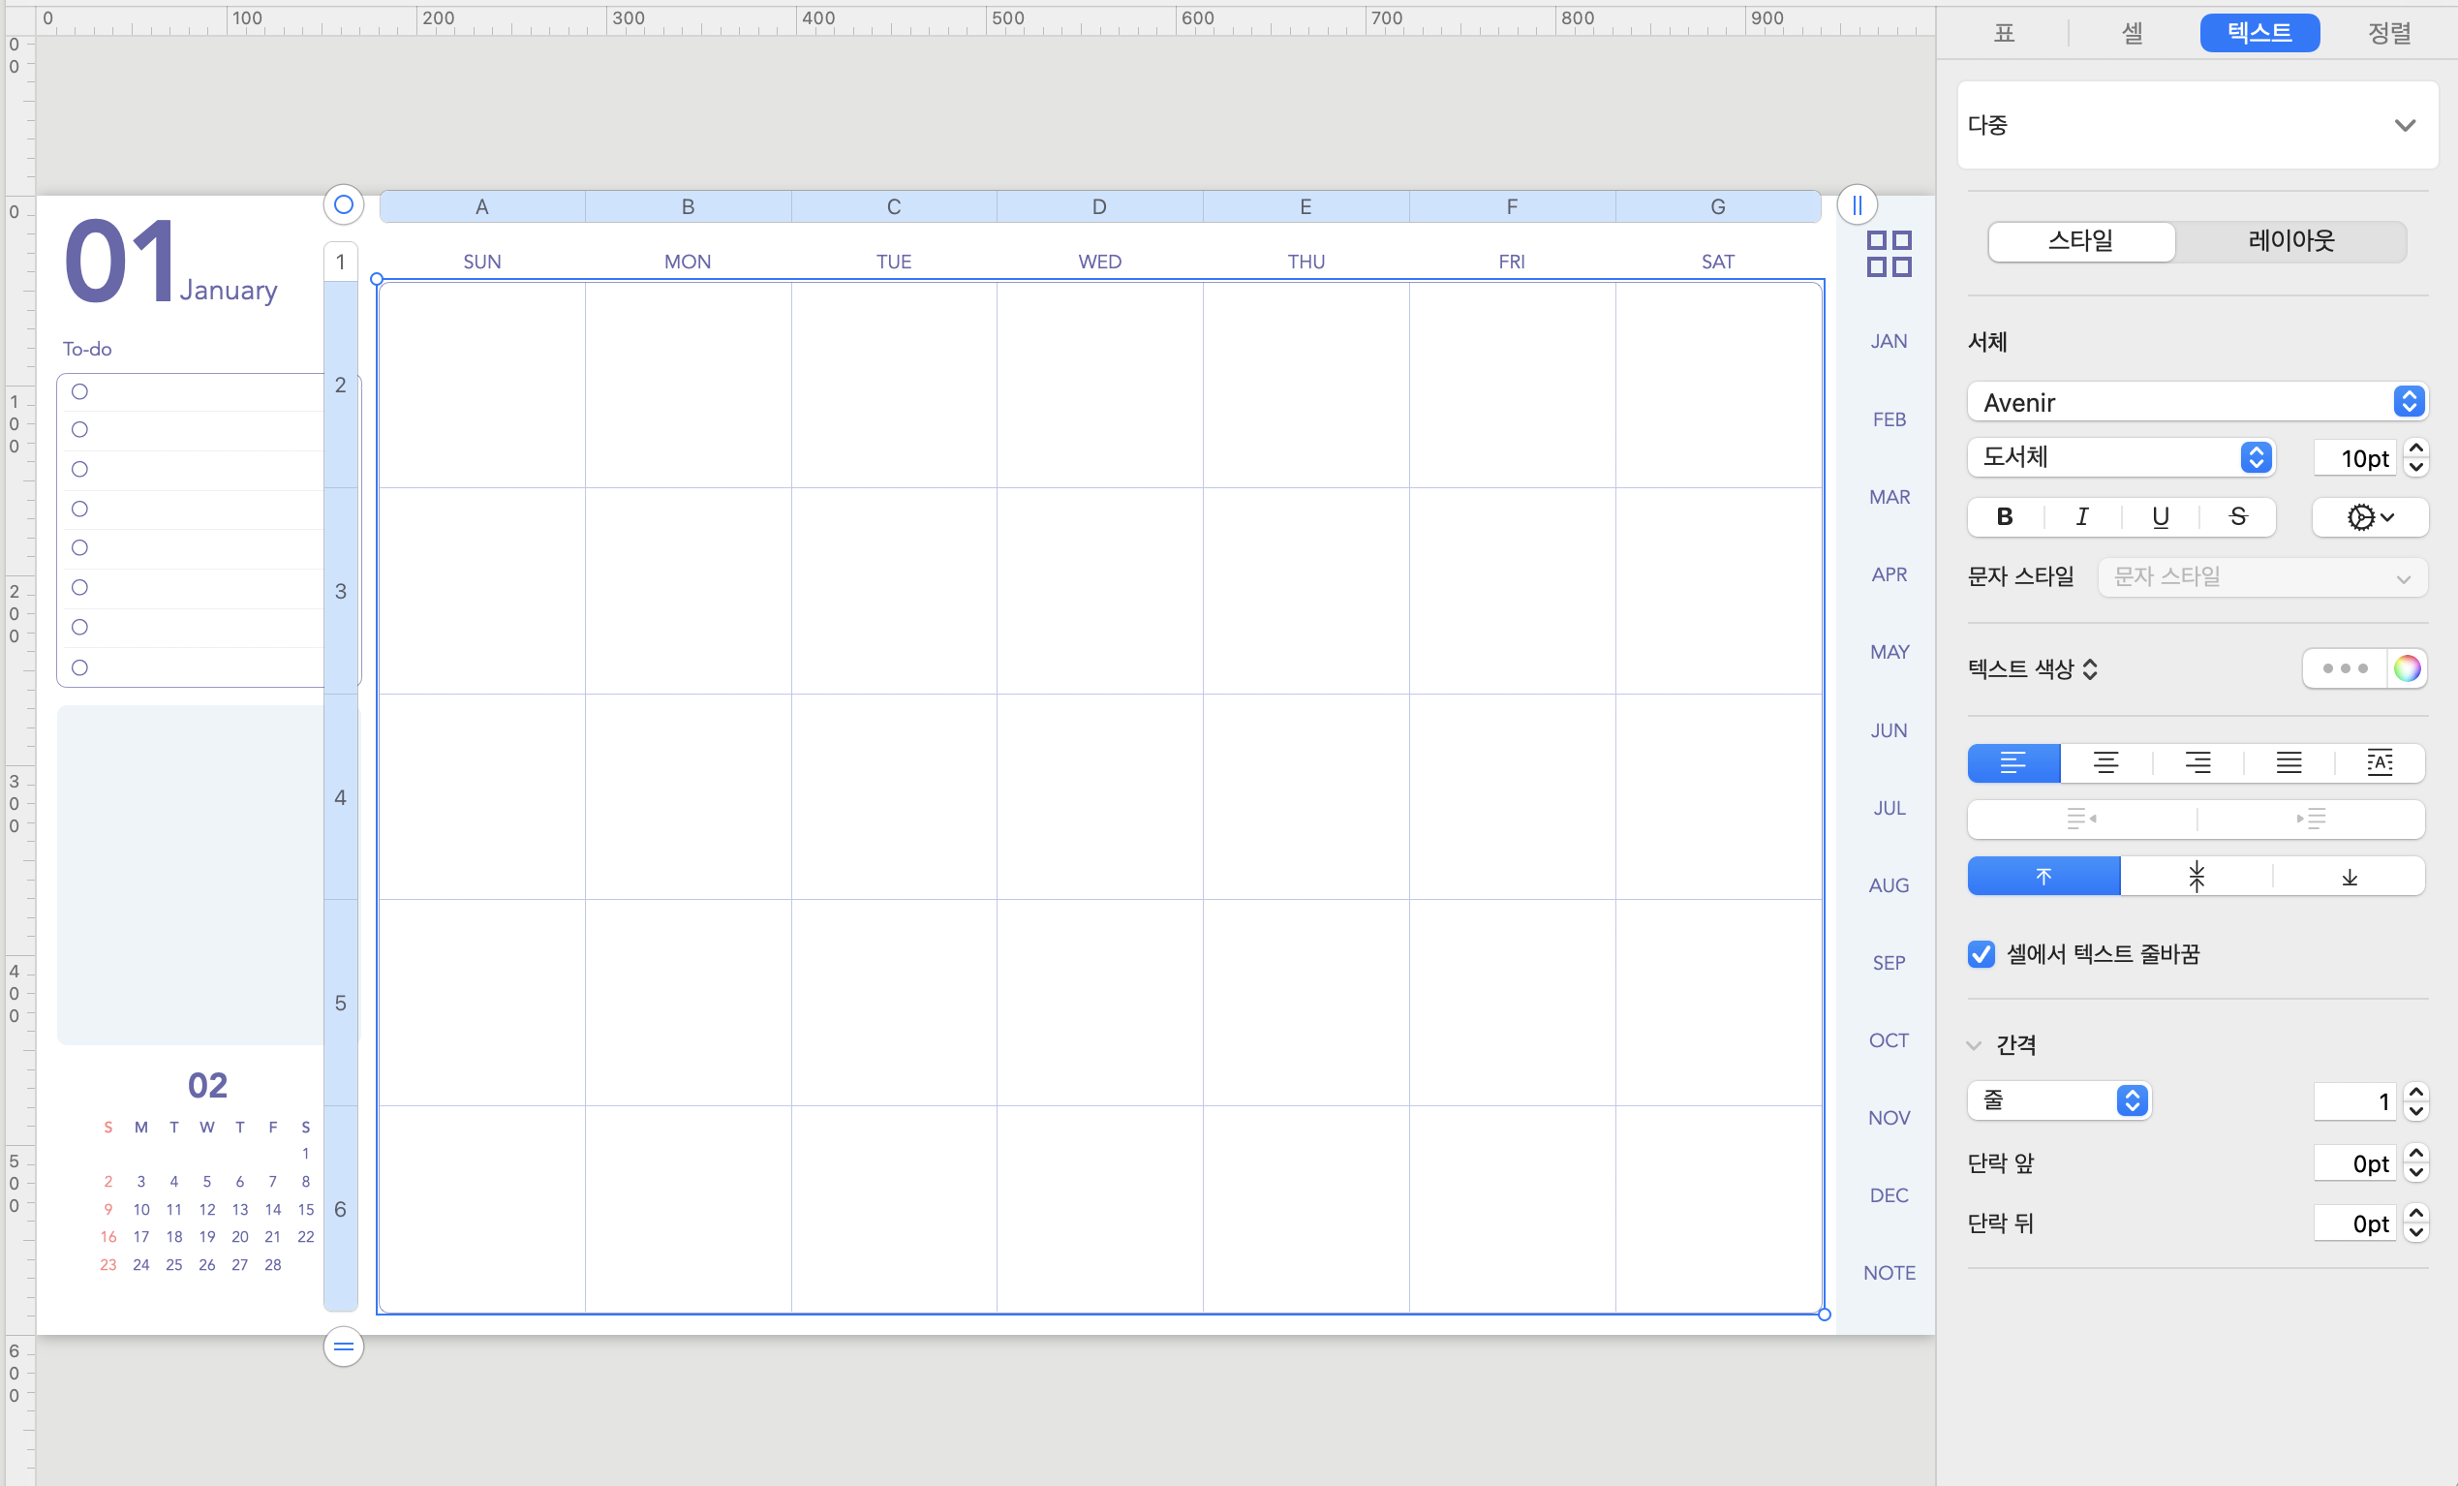This screenshot has height=1486, width=2458.
Task: Select the 텍스트 tab
Action: click(2259, 33)
